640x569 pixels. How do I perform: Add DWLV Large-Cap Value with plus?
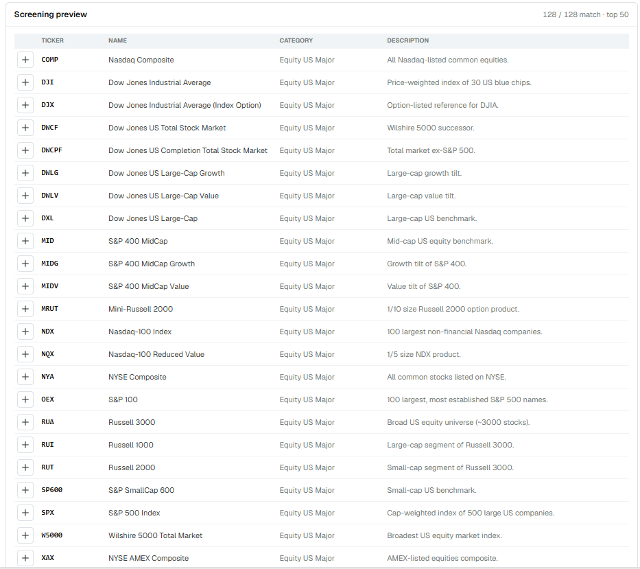click(25, 196)
